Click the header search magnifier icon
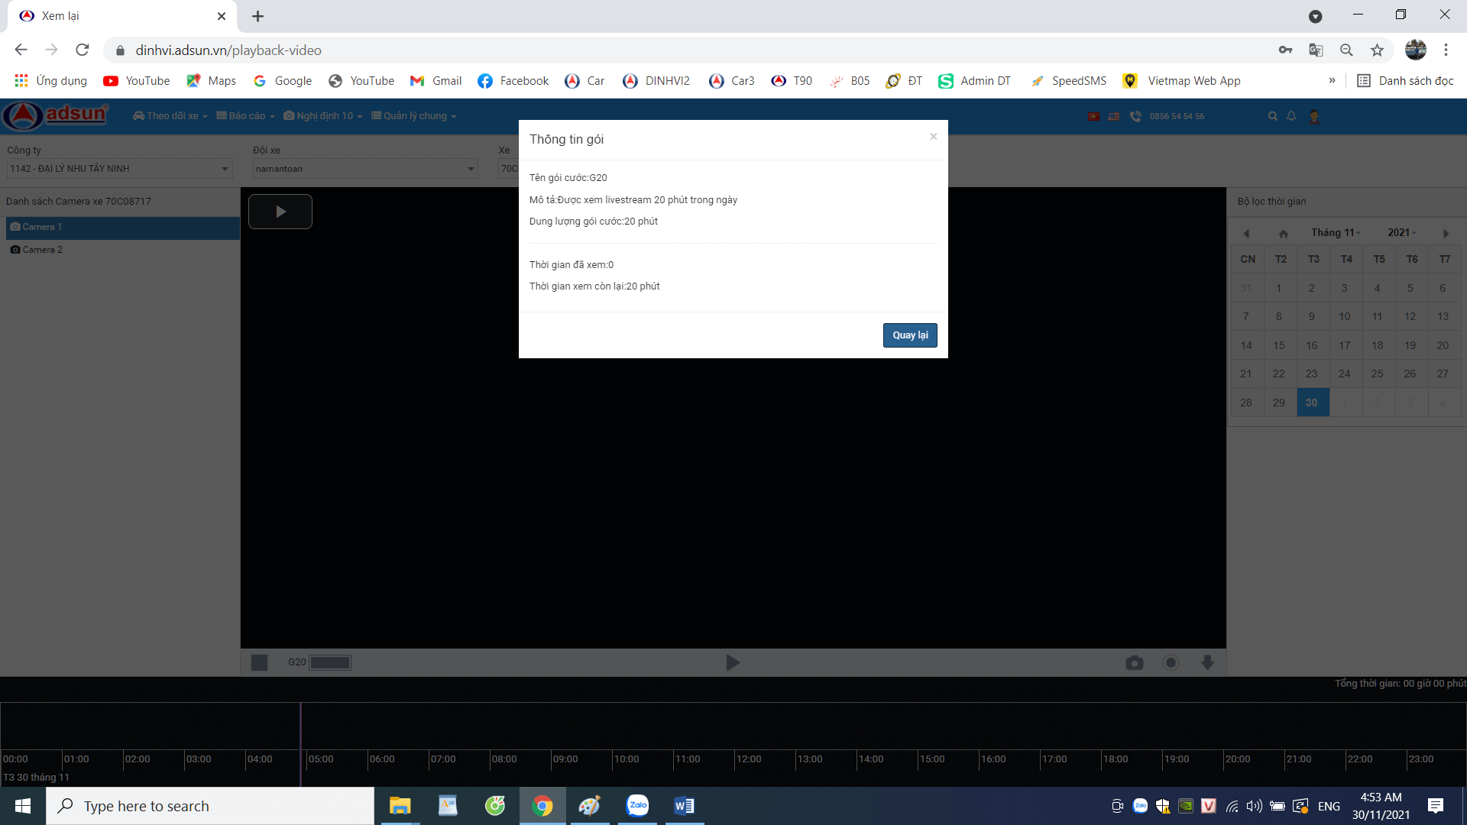Viewport: 1467px width, 825px height. pyautogui.click(x=1272, y=116)
